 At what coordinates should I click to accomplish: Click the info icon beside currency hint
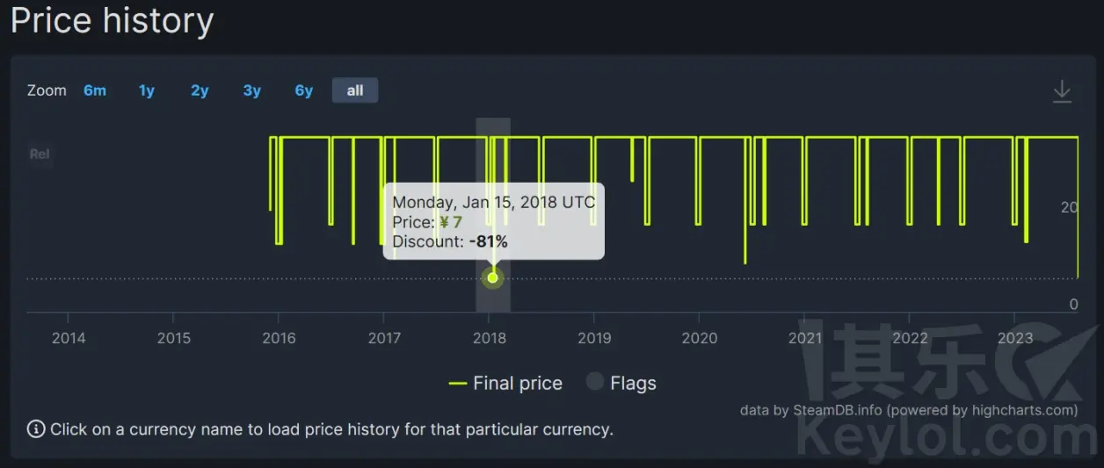36,429
